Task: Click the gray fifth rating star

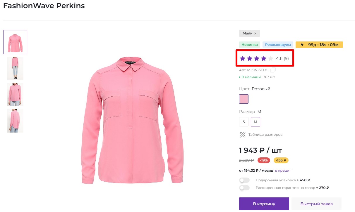Action: tap(270, 58)
